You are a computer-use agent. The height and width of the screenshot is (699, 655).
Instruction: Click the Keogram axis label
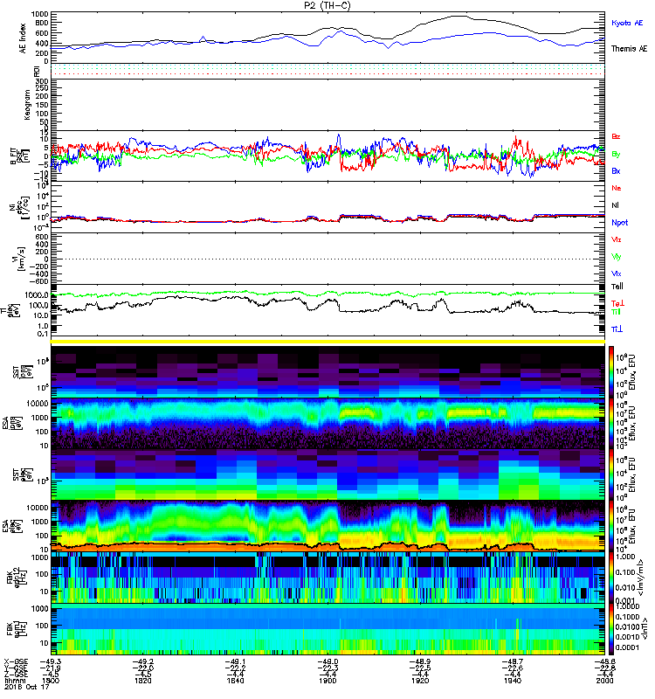[x=27, y=105]
